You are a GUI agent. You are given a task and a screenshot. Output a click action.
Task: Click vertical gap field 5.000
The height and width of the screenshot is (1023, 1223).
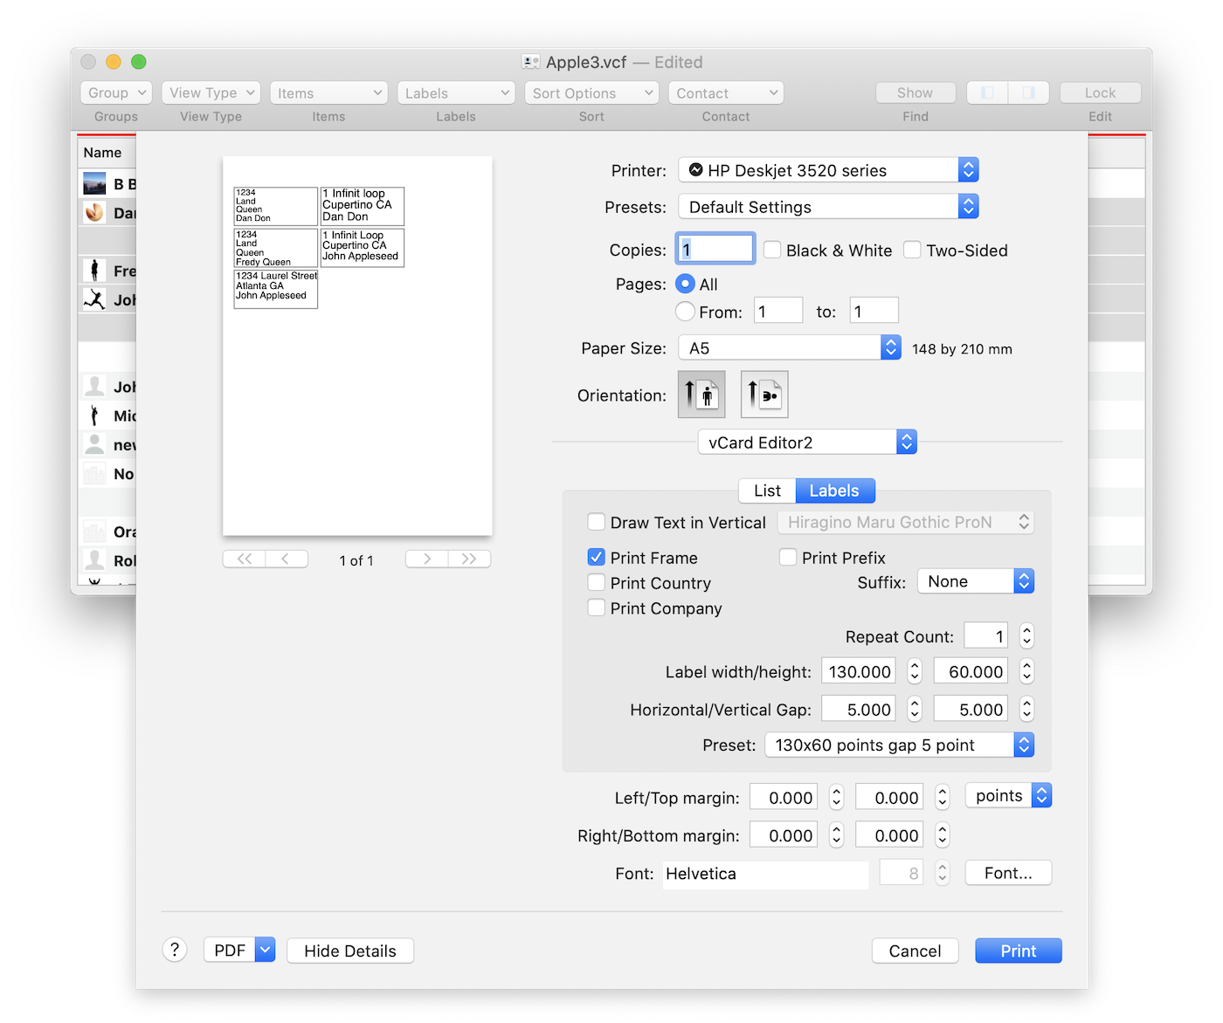tap(971, 709)
